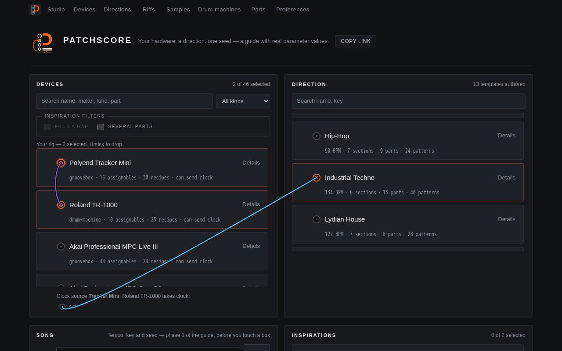Open the All kinds dropdown

243,101
